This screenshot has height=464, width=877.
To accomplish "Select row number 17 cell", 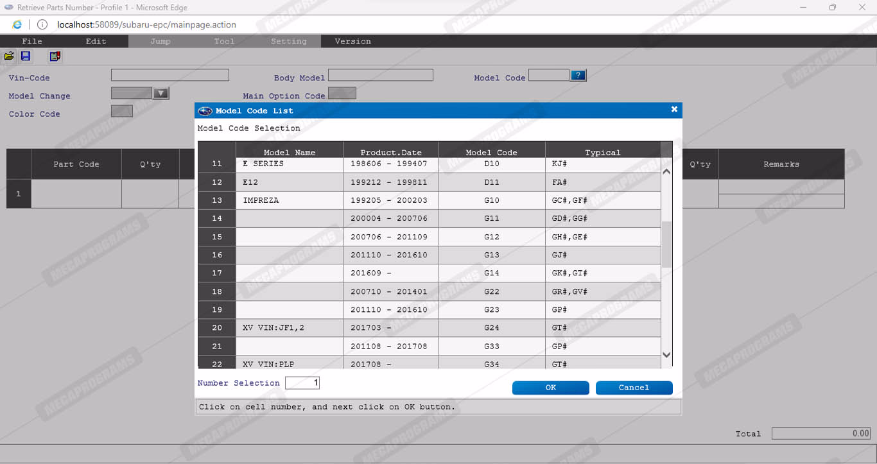I will coord(217,273).
